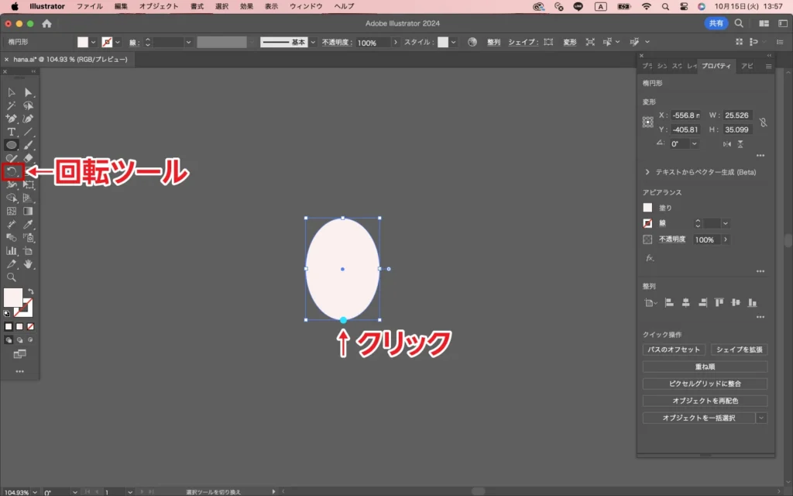Click the 塗り fill color swatch in Appearance
The width and height of the screenshot is (793, 496).
(648, 208)
